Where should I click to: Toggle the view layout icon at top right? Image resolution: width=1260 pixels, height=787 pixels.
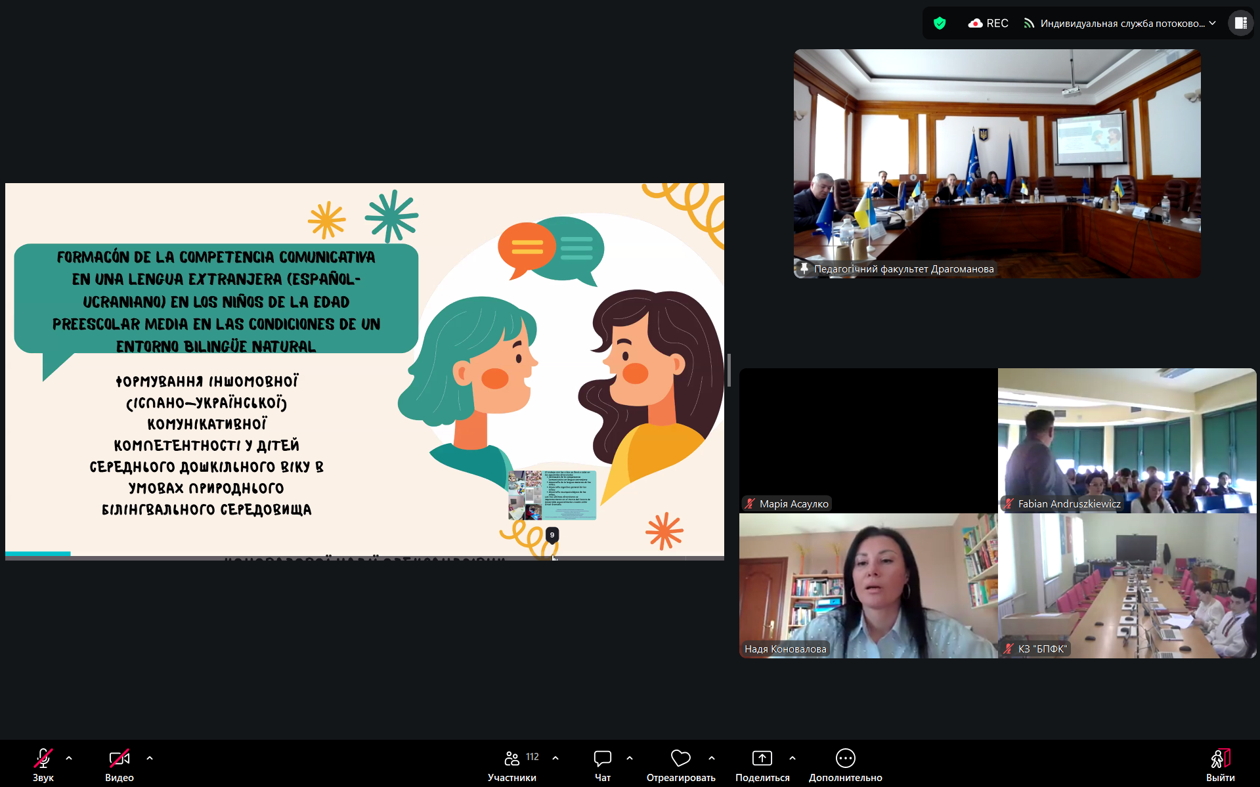(x=1240, y=24)
